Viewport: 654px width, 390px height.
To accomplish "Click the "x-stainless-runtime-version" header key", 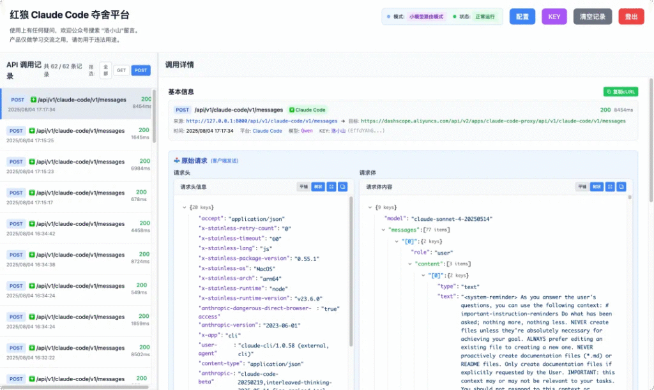I will [x=245, y=298].
